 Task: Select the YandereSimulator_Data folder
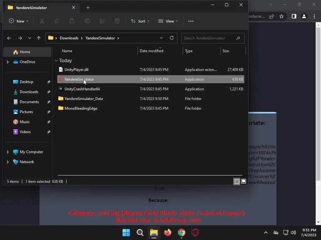point(151,98)
